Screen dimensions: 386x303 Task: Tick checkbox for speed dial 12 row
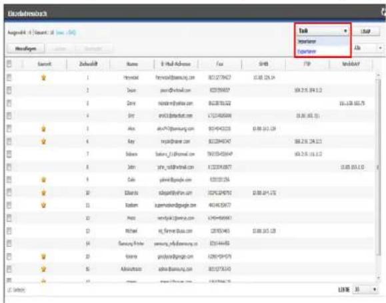(x=9, y=218)
